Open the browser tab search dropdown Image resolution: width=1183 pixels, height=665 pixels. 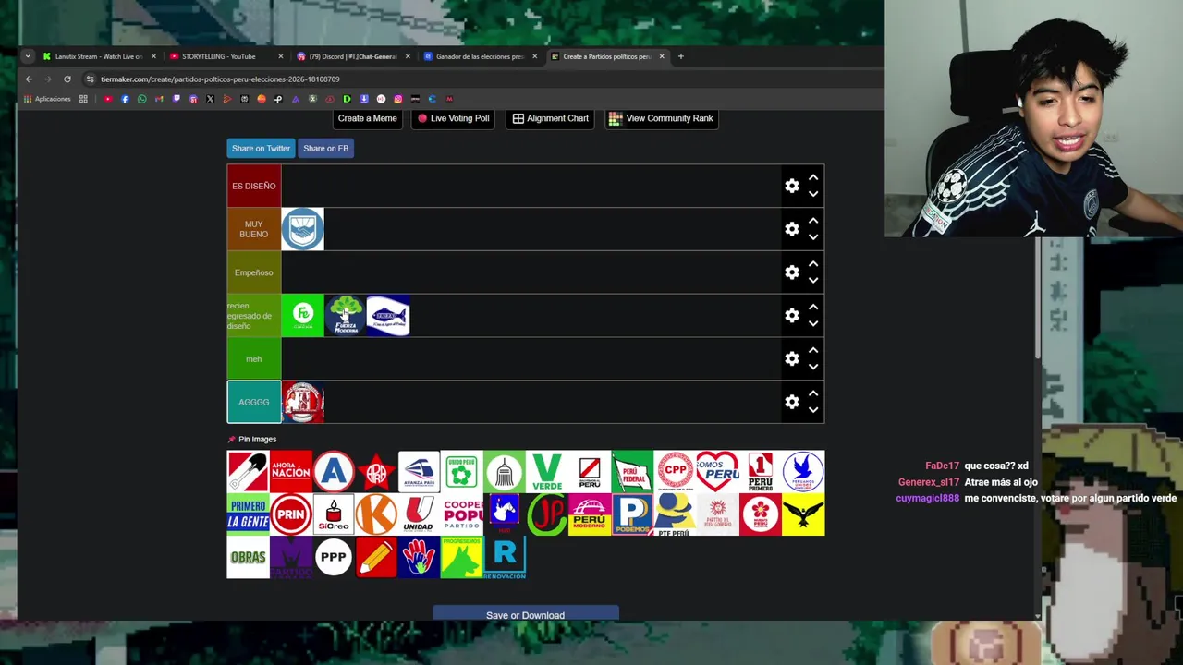pos(28,56)
